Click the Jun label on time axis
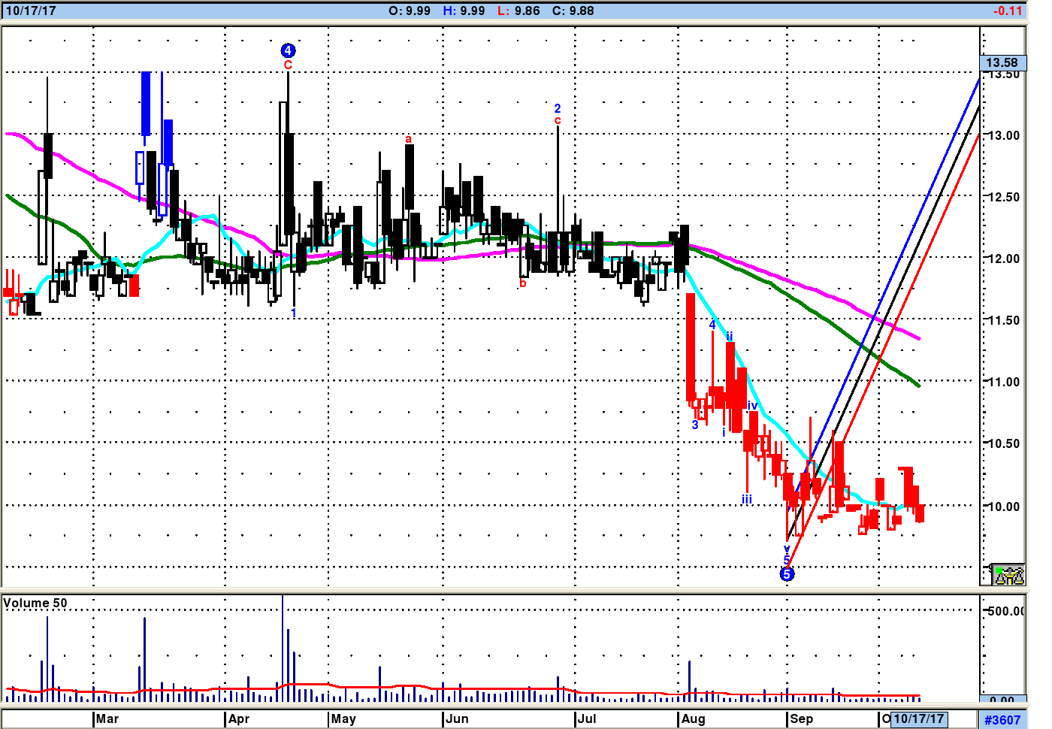1052x729 pixels. coord(457,718)
